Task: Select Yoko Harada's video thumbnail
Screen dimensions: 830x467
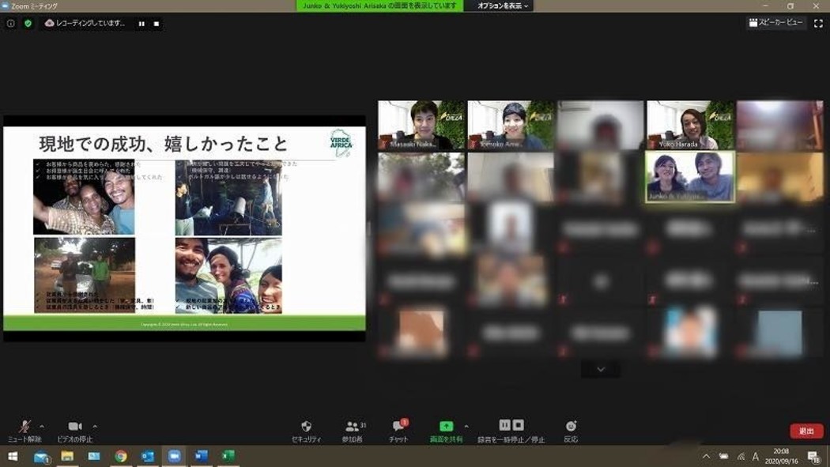Action: pyautogui.click(x=691, y=126)
